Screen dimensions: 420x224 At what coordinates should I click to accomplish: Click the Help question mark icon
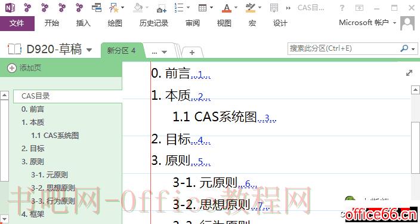(x=342, y=8)
